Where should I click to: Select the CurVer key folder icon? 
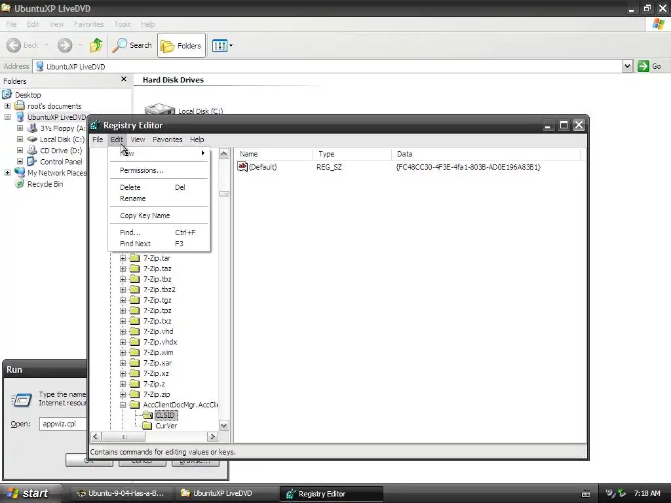(147, 426)
